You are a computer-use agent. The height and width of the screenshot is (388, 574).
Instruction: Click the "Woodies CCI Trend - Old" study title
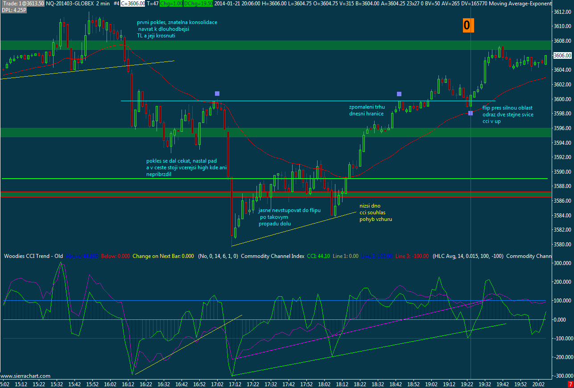pyautogui.click(x=33, y=256)
